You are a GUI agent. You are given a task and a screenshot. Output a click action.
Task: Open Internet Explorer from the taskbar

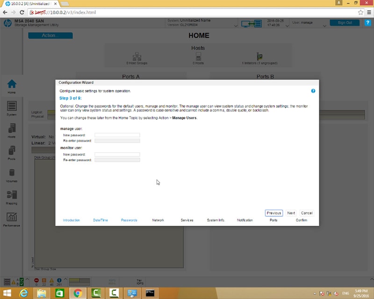pyautogui.click(x=24, y=293)
